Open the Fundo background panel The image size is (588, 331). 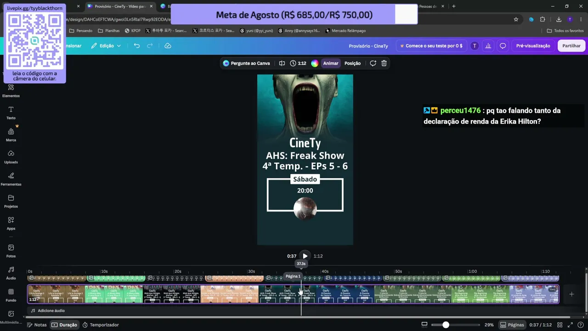11,295
